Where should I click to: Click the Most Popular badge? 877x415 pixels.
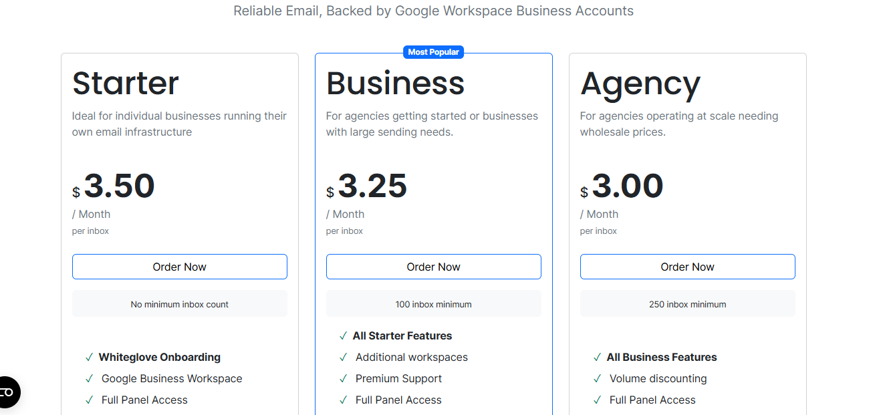(433, 51)
